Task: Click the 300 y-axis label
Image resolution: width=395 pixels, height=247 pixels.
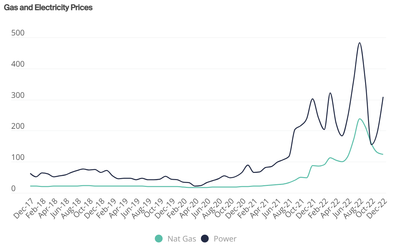Action: pos(18,96)
